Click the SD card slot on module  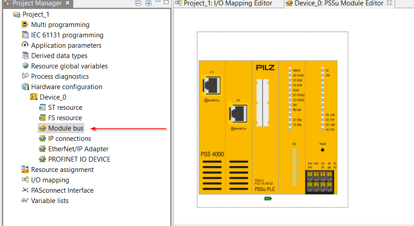pyautogui.click(x=294, y=167)
